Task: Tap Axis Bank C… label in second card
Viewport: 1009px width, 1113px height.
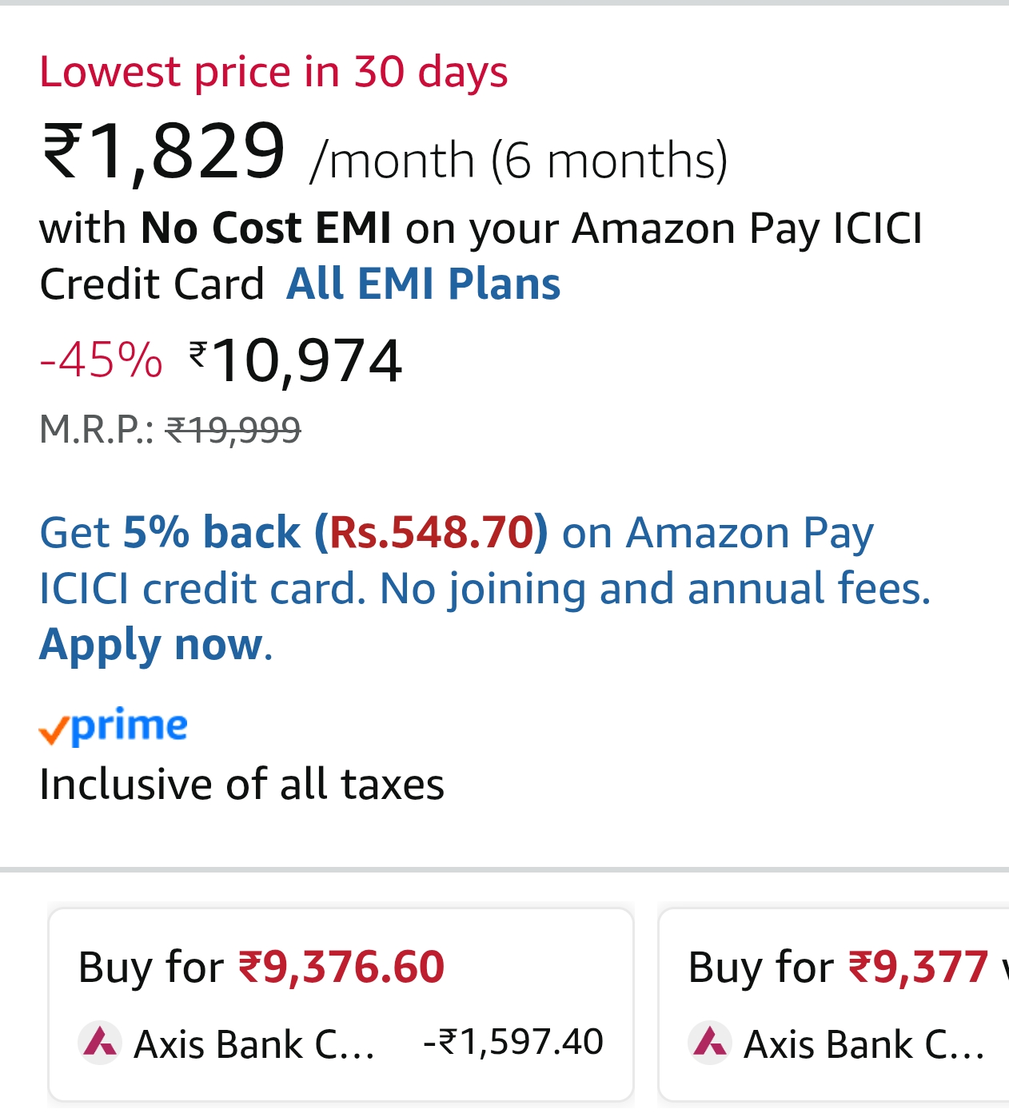Action: coord(863,1043)
